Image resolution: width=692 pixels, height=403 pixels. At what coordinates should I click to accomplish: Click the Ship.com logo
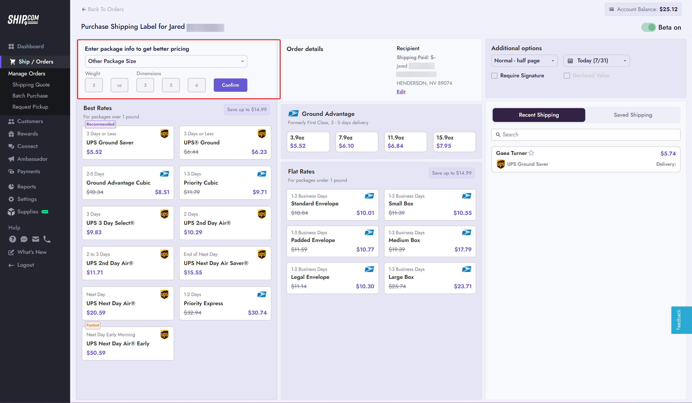click(23, 19)
